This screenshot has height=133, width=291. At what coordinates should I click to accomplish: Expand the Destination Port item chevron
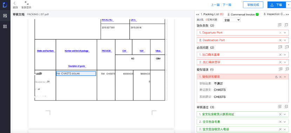click(285, 40)
